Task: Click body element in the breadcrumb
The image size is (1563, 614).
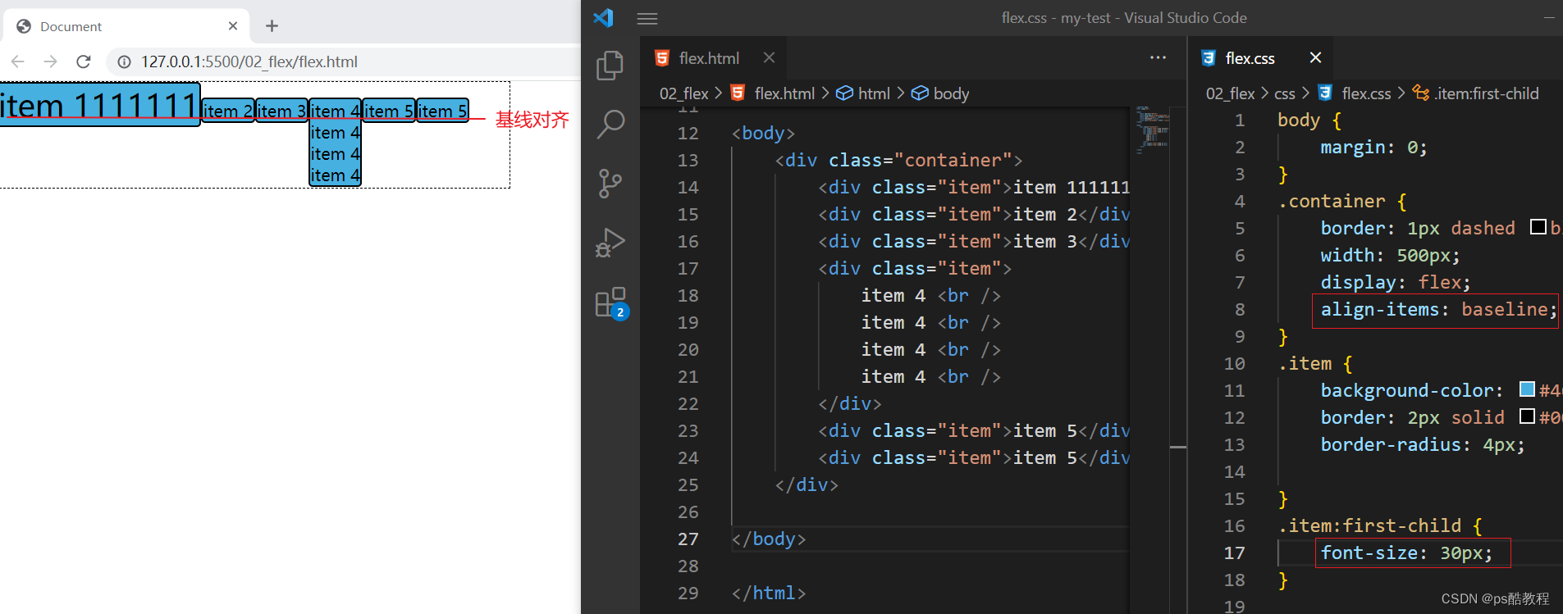Action: click(x=940, y=93)
